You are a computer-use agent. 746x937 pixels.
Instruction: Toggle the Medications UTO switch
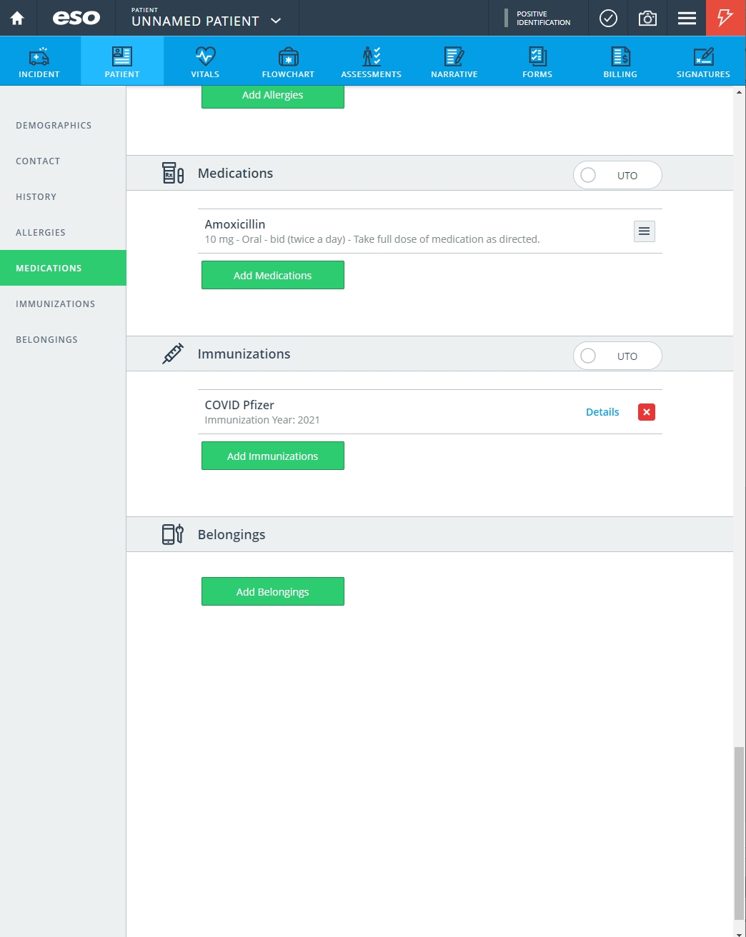(x=617, y=175)
